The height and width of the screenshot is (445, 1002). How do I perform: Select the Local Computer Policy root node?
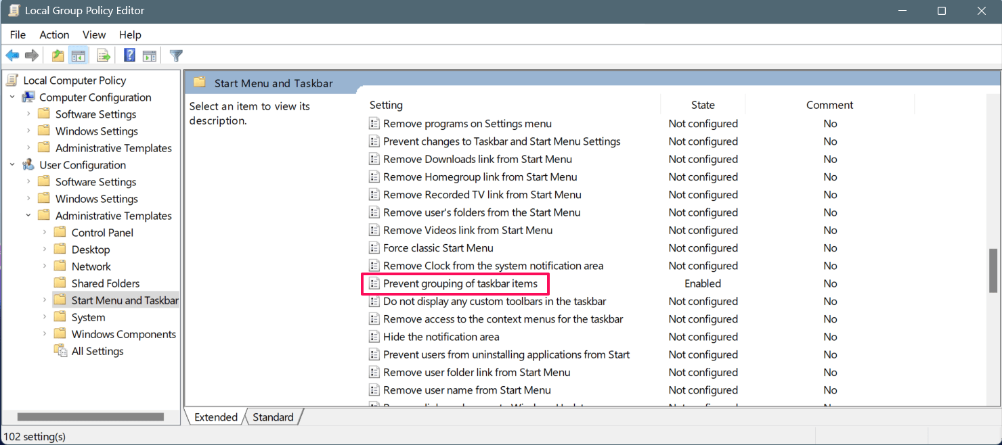pos(74,80)
